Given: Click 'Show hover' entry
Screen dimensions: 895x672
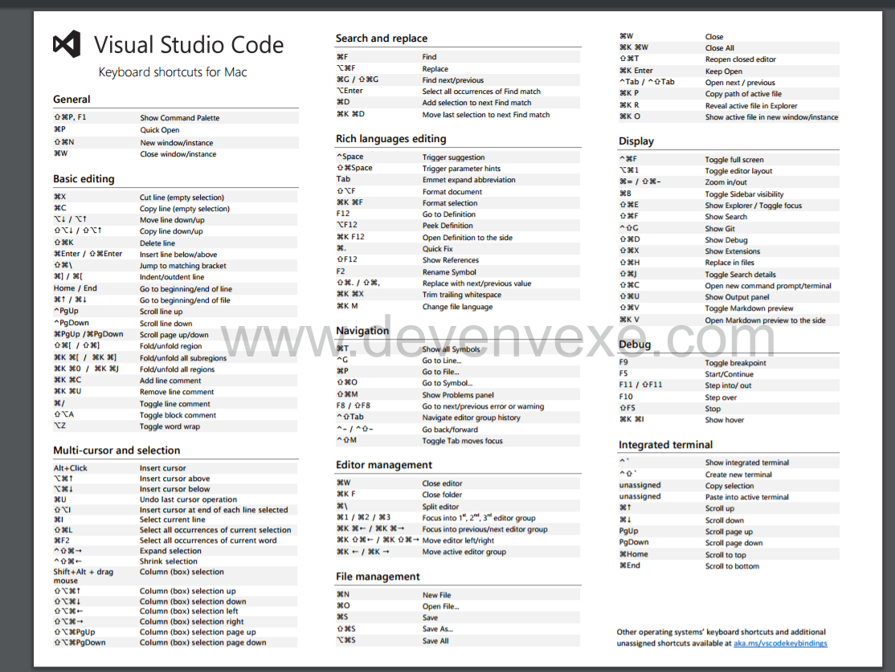Looking at the screenshot, I should point(725,421).
